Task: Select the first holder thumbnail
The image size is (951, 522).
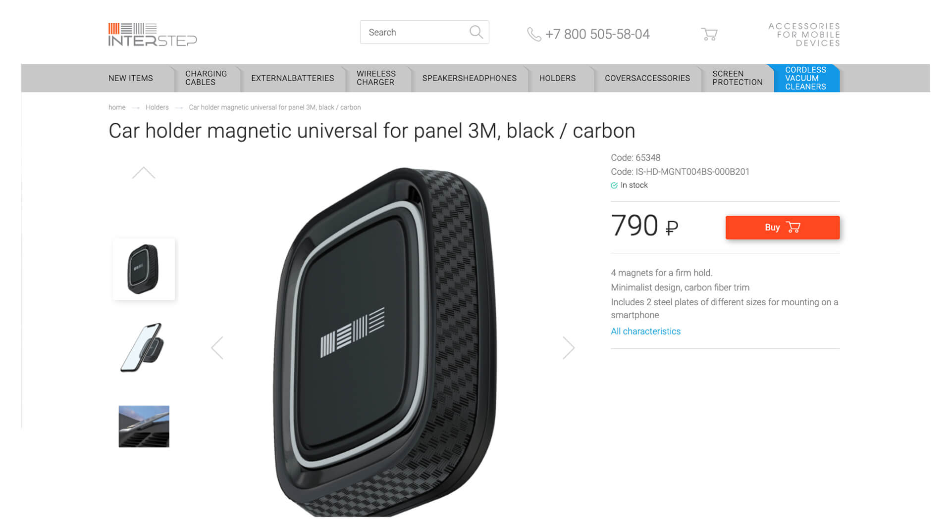Action: coord(144,269)
